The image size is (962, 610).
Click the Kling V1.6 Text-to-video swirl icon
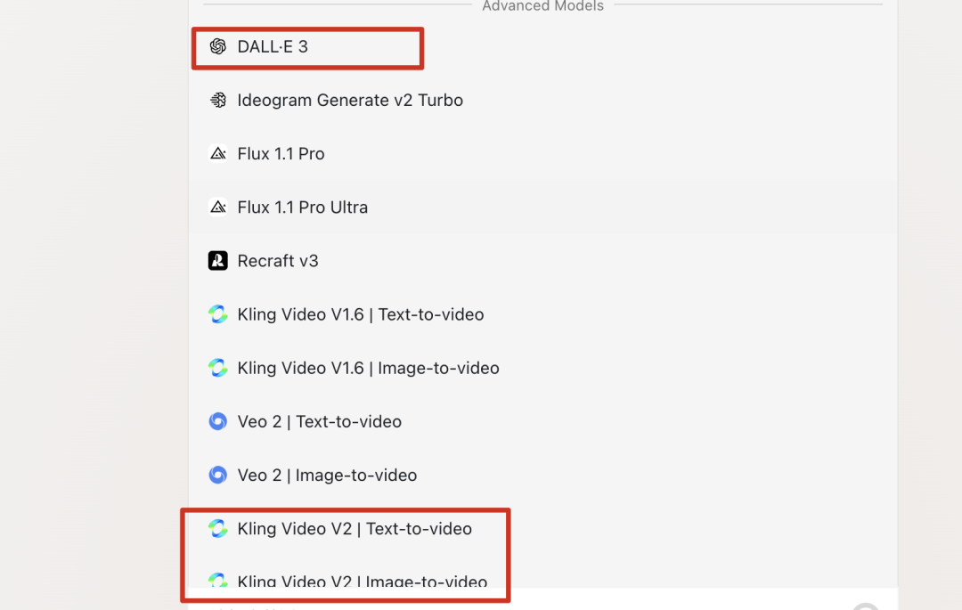click(218, 314)
